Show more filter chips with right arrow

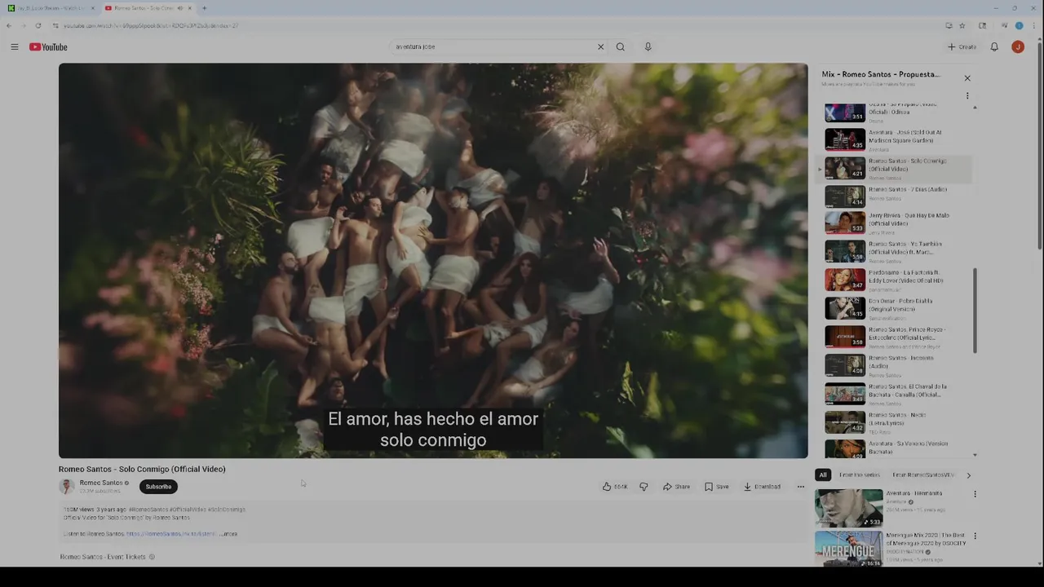(x=968, y=475)
